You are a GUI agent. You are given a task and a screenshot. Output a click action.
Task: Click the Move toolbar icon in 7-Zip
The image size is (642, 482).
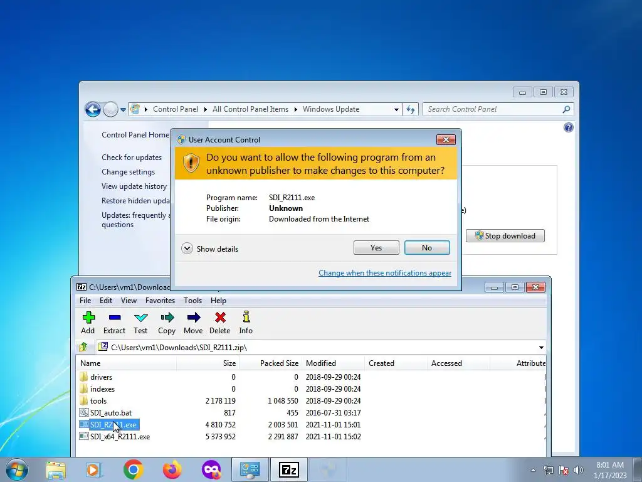pos(193,323)
